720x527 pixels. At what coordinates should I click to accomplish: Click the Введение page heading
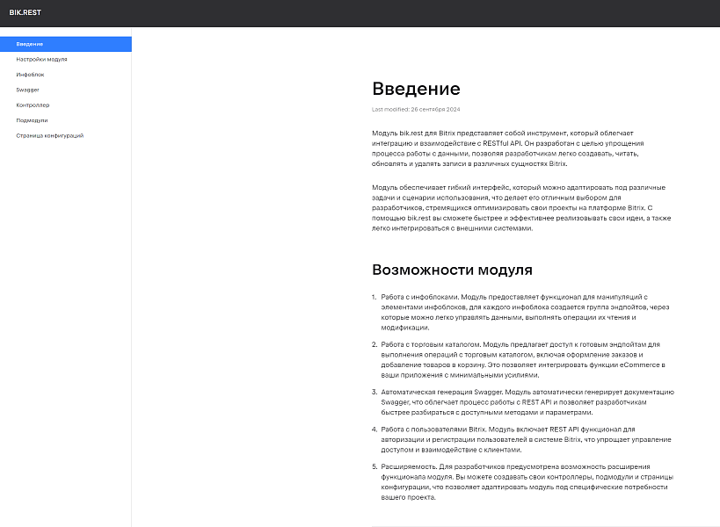point(416,89)
